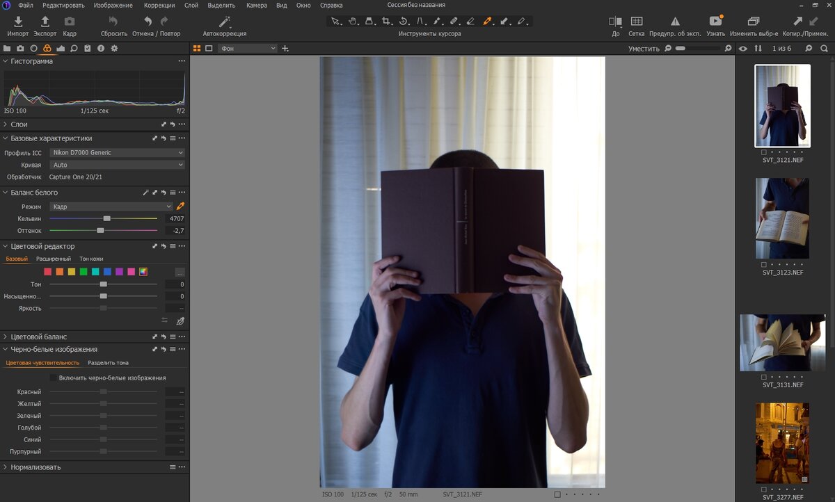
Task: Open the SVT_3131.NEF thumbnail
Action: [x=782, y=342]
